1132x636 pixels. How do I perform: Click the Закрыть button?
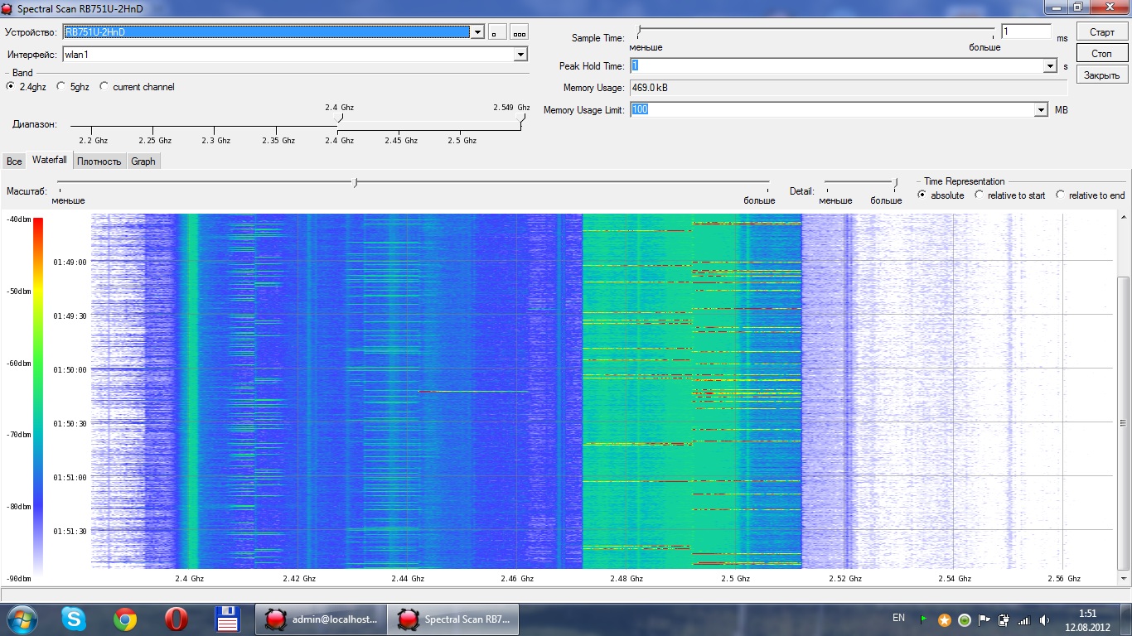pyautogui.click(x=1102, y=75)
